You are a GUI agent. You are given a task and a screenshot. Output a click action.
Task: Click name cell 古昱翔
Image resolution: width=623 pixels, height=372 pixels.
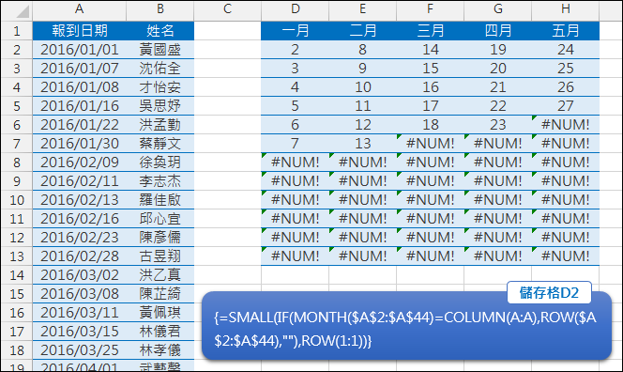[160, 256]
